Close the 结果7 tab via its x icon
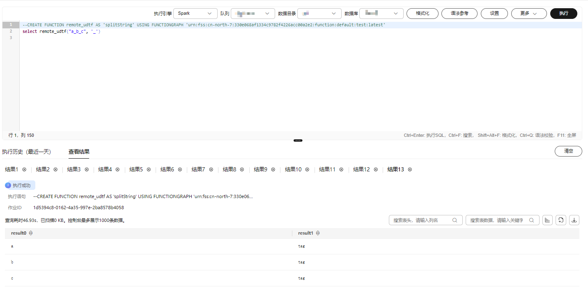This screenshot has height=300, width=588. pos(211,169)
